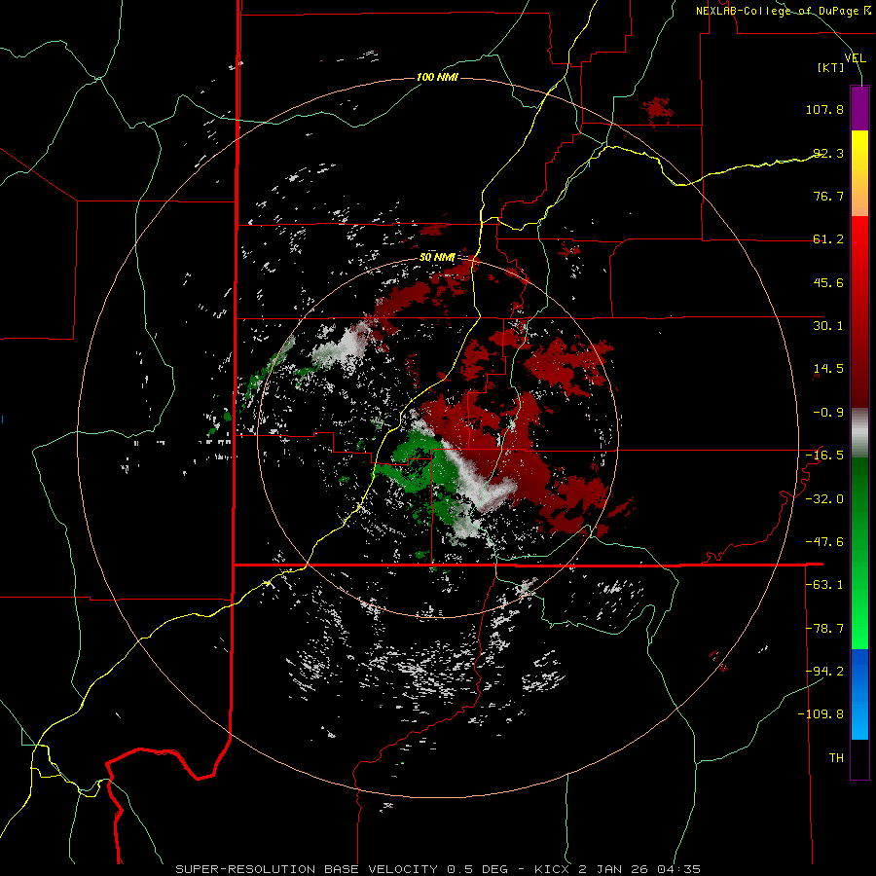Click the 92.3 velocity scale value
The width and height of the screenshot is (876, 876).
tap(828, 153)
